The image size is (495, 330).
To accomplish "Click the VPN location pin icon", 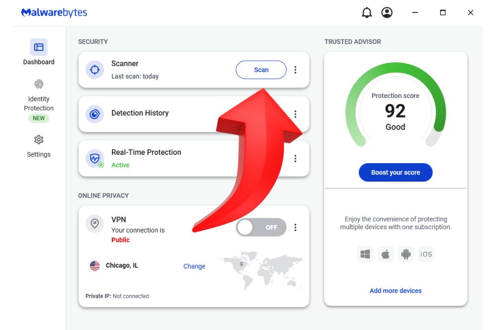I will (95, 223).
